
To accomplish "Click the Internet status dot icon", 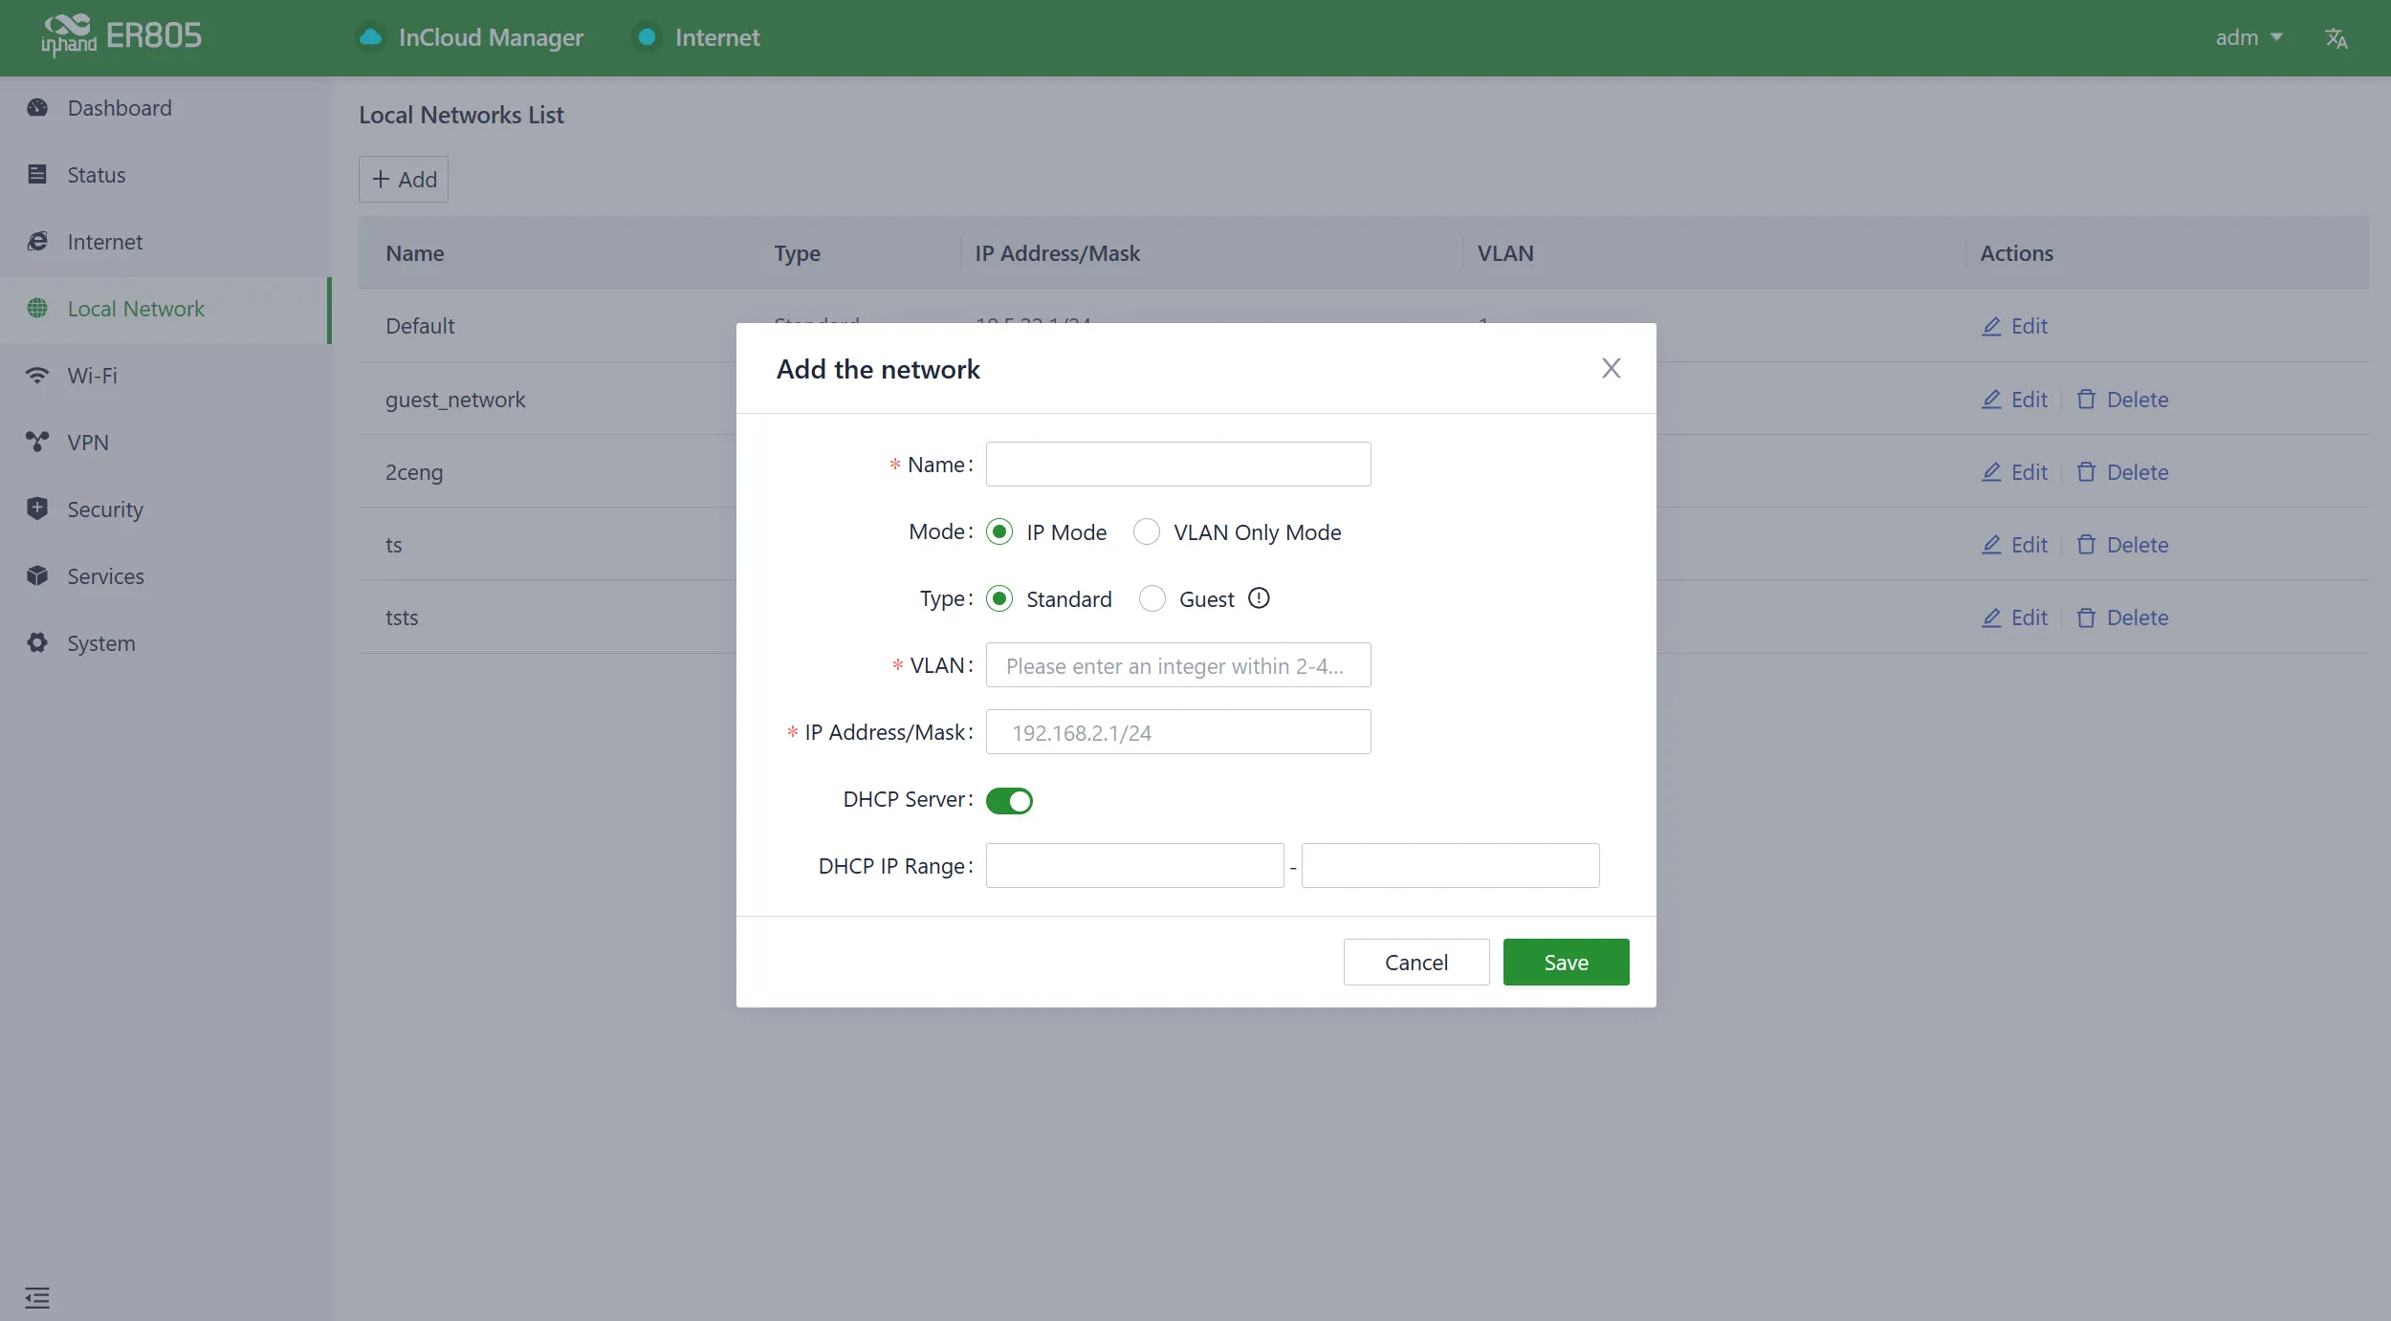I will [x=647, y=37].
